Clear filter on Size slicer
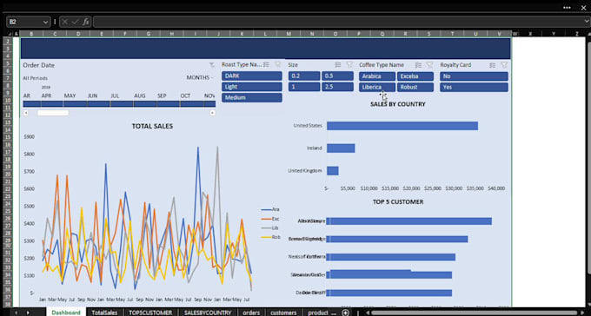Screen dimensions: 591x316 point(349,65)
